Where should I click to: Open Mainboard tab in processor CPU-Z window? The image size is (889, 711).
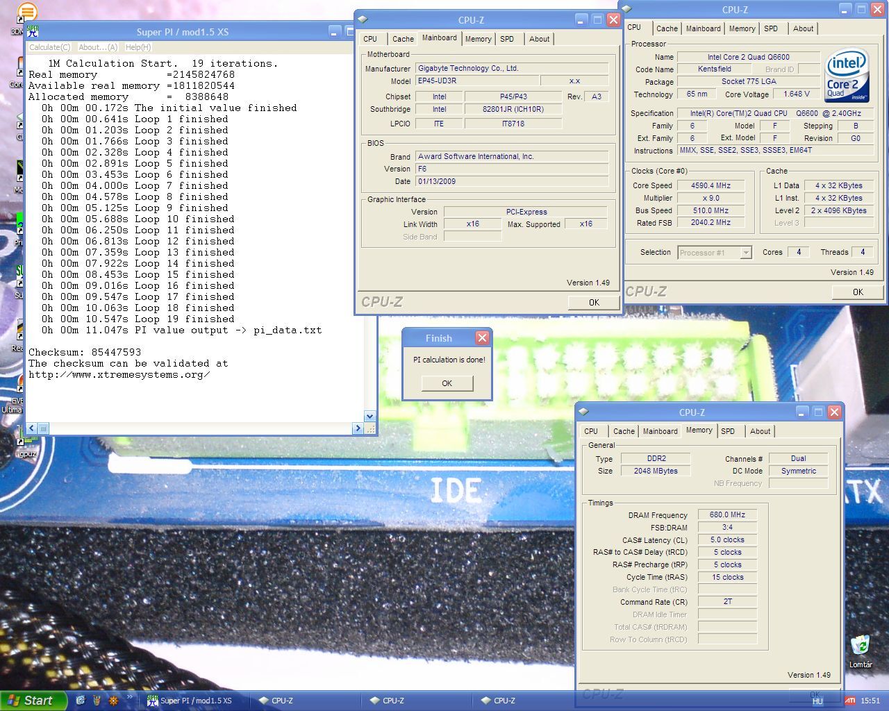coord(703,28)
